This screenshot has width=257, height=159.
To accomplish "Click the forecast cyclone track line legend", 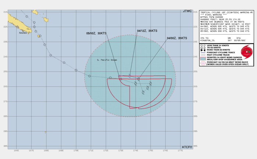I will 203,52.
